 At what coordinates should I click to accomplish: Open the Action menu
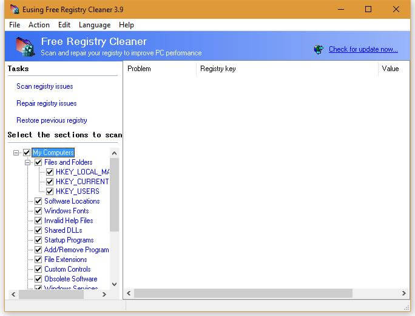pos(39,25)
